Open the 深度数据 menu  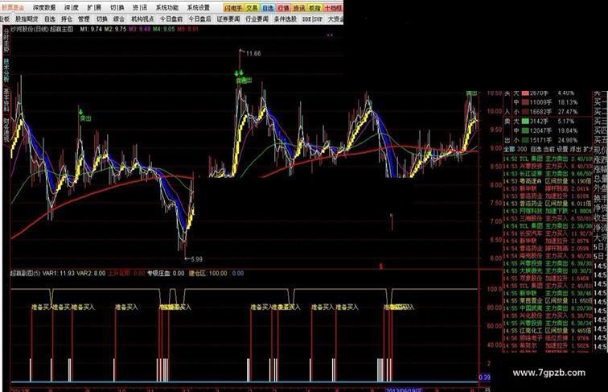coord(44,7)
